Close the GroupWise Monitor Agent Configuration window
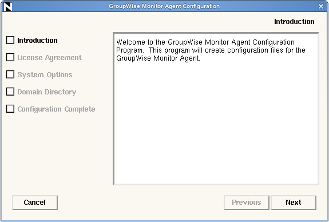 (321, 6)
